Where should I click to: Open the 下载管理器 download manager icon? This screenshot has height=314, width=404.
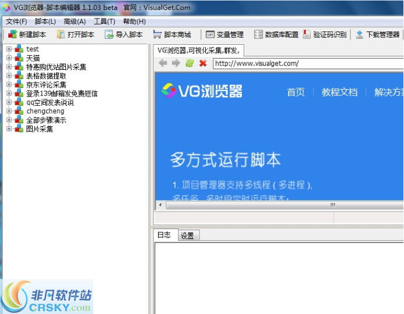pyautogui.click(x=360, y=34)
